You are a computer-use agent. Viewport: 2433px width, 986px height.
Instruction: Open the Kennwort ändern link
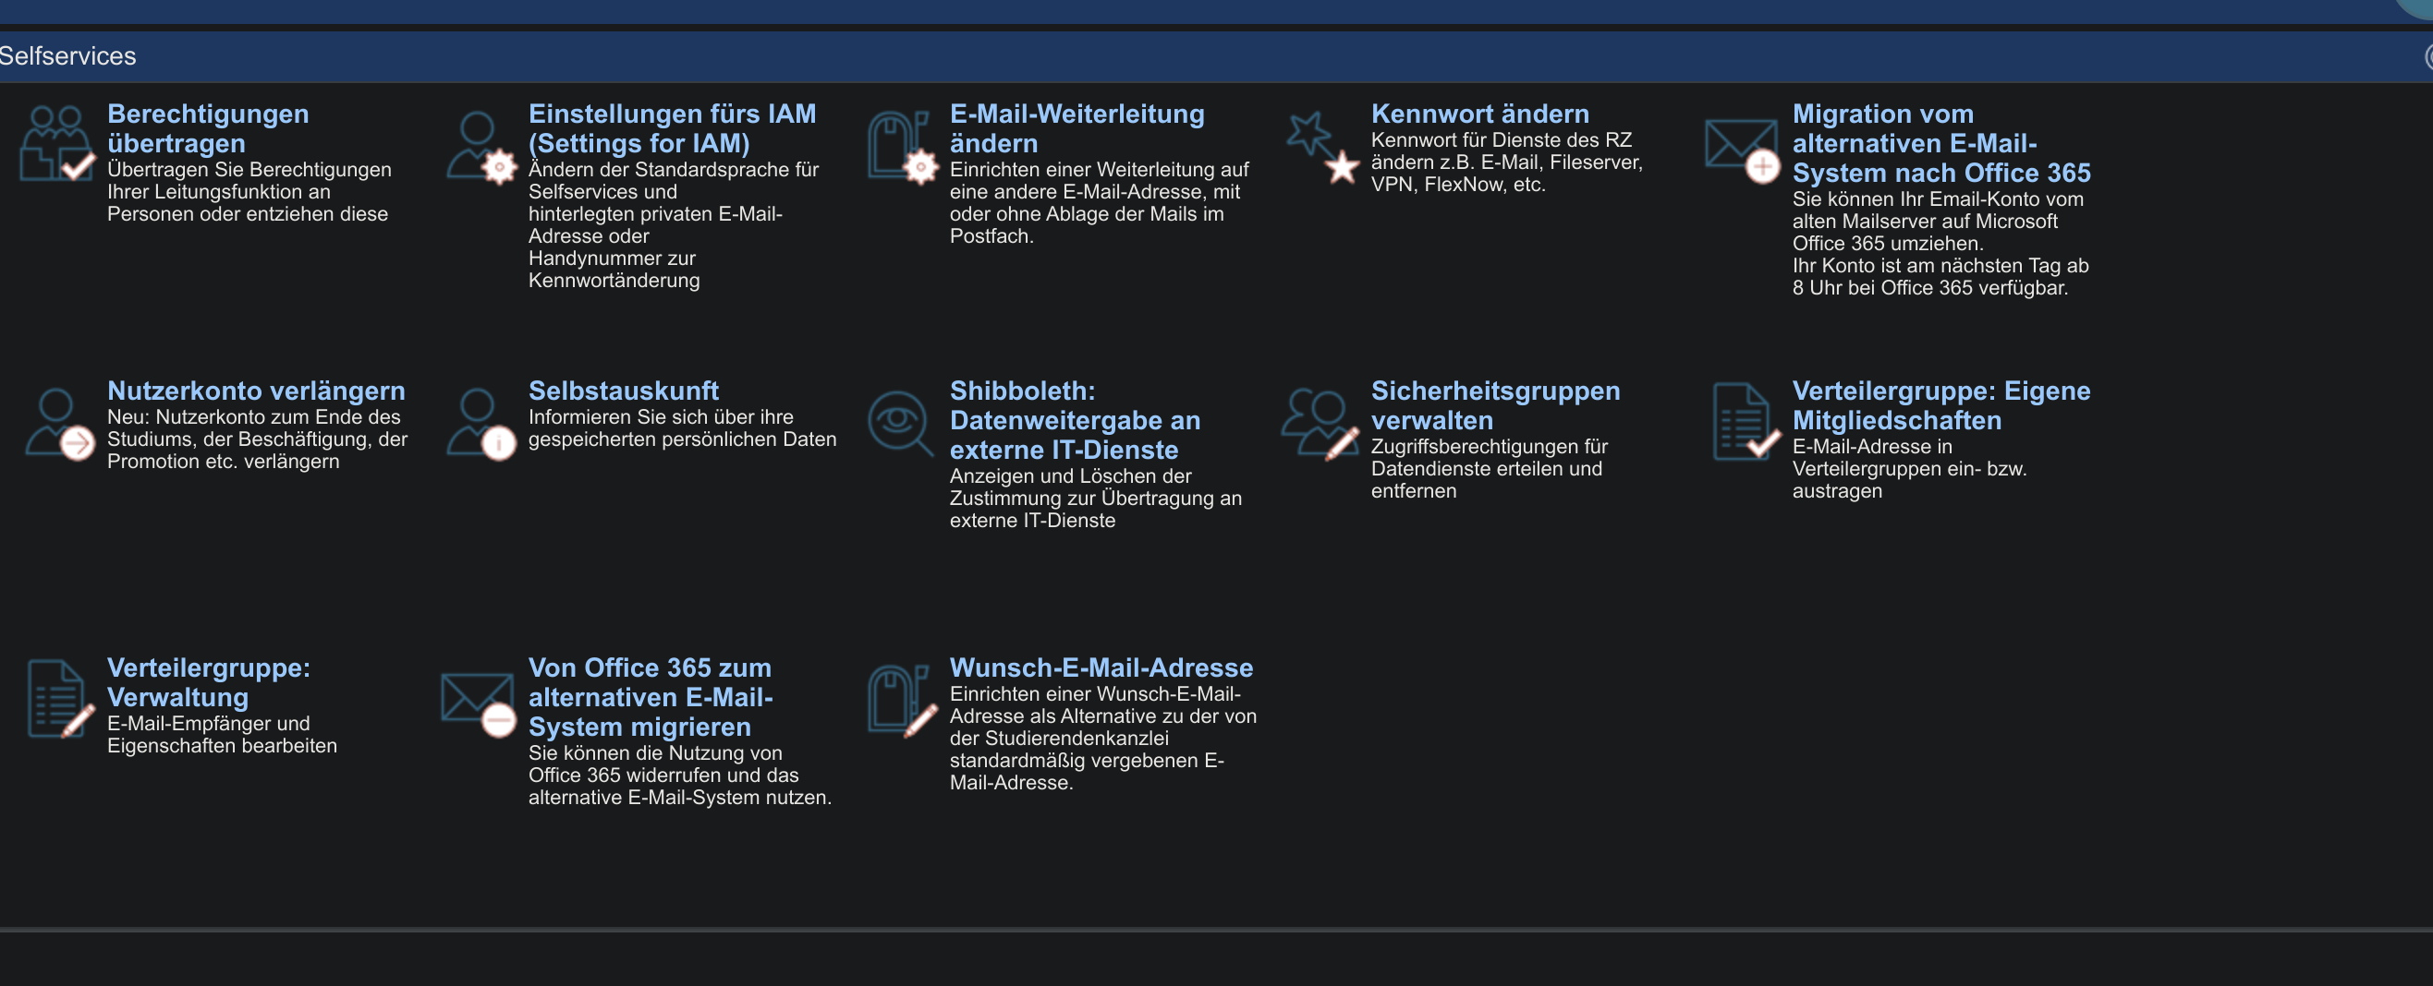(x=1479, y=114)
